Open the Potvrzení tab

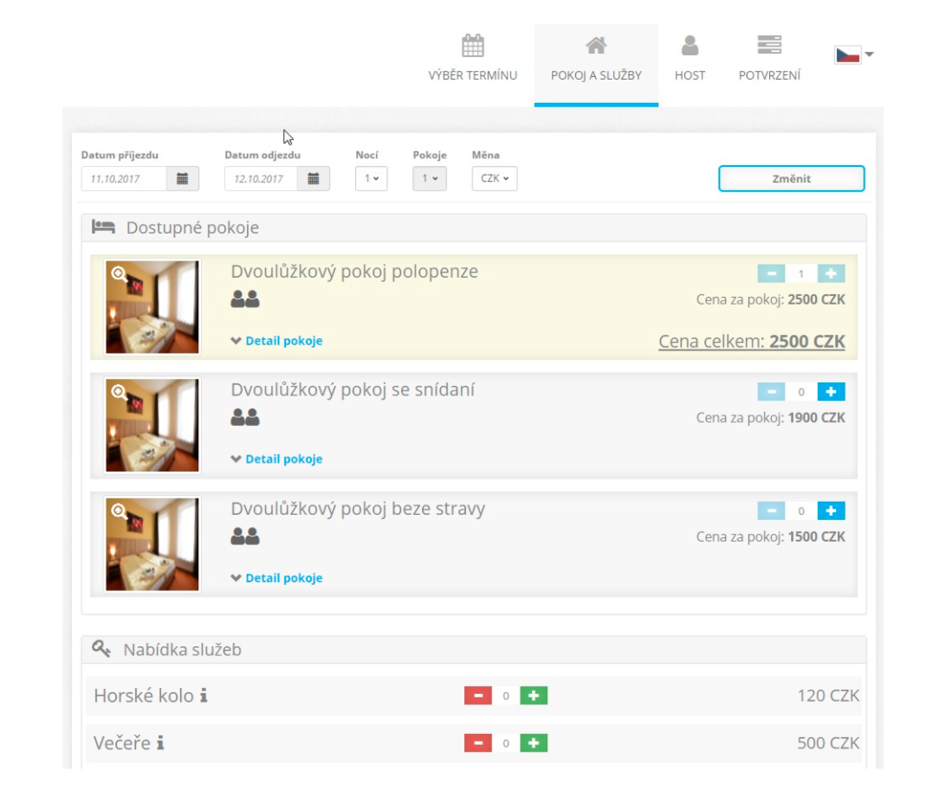click(x=769, y=59)
